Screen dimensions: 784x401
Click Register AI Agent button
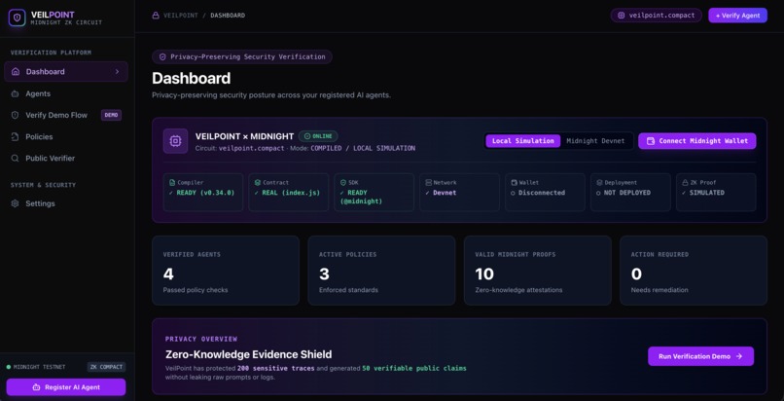coord(66,387)
